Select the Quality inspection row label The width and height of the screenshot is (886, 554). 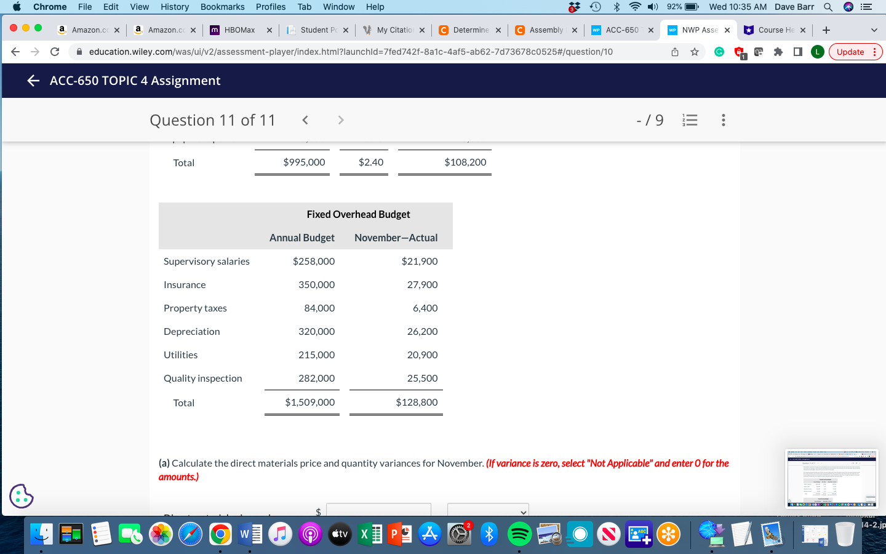[203, 378]
